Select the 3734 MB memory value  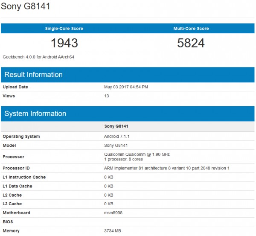click(113, 231)
